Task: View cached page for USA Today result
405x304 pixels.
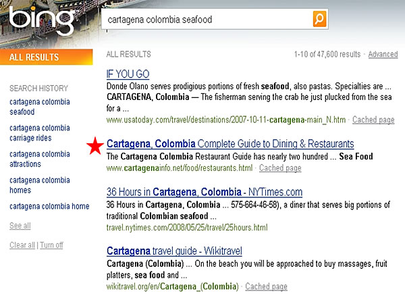Action: coord(373,120)
